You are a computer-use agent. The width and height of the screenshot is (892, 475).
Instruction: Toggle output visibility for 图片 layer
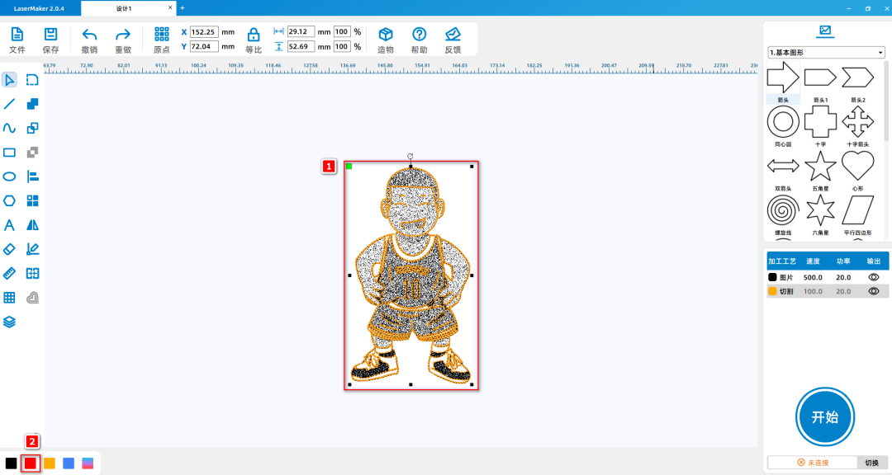pyautogui.click(x=873, y=278)
